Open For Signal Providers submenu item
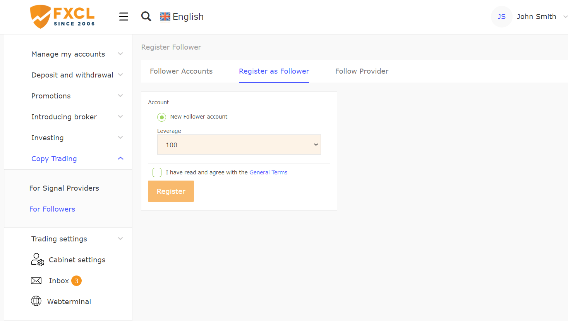The height and width of the screenshot is (322, 568). (64, 188)
